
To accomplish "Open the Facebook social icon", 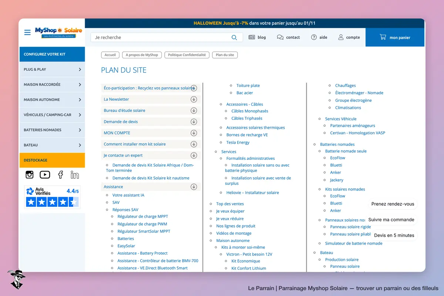I will point(60,175).
